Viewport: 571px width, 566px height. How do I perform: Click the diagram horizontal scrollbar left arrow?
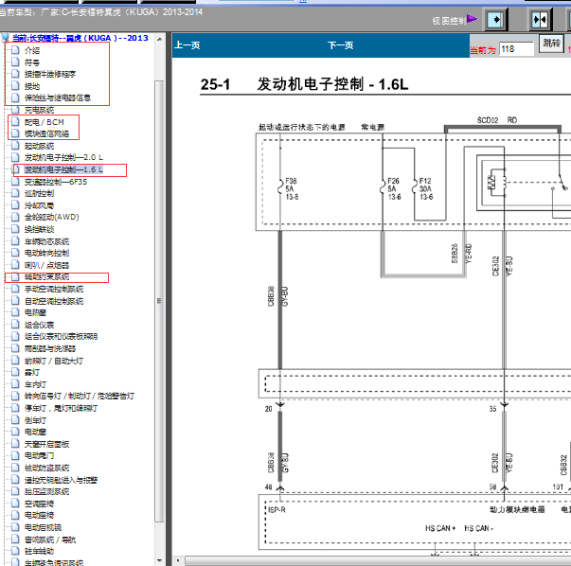click(x=178, y=560)
